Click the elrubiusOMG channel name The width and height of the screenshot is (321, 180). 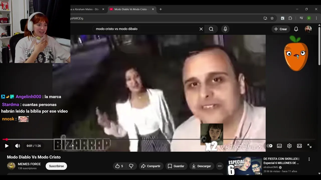tap(271, 167)
